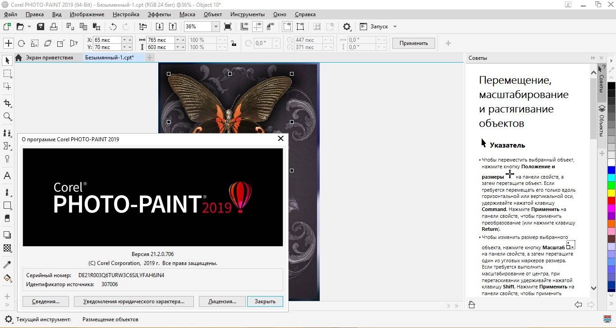
Task: Select the Rectangle Mask tool
Action: coord(7,73)
